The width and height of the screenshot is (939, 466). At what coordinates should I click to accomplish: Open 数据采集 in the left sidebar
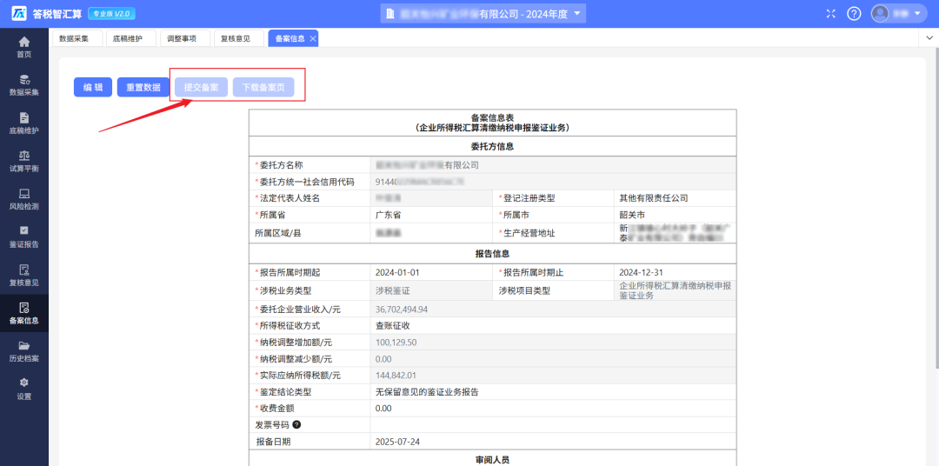[x=24, y=86]
